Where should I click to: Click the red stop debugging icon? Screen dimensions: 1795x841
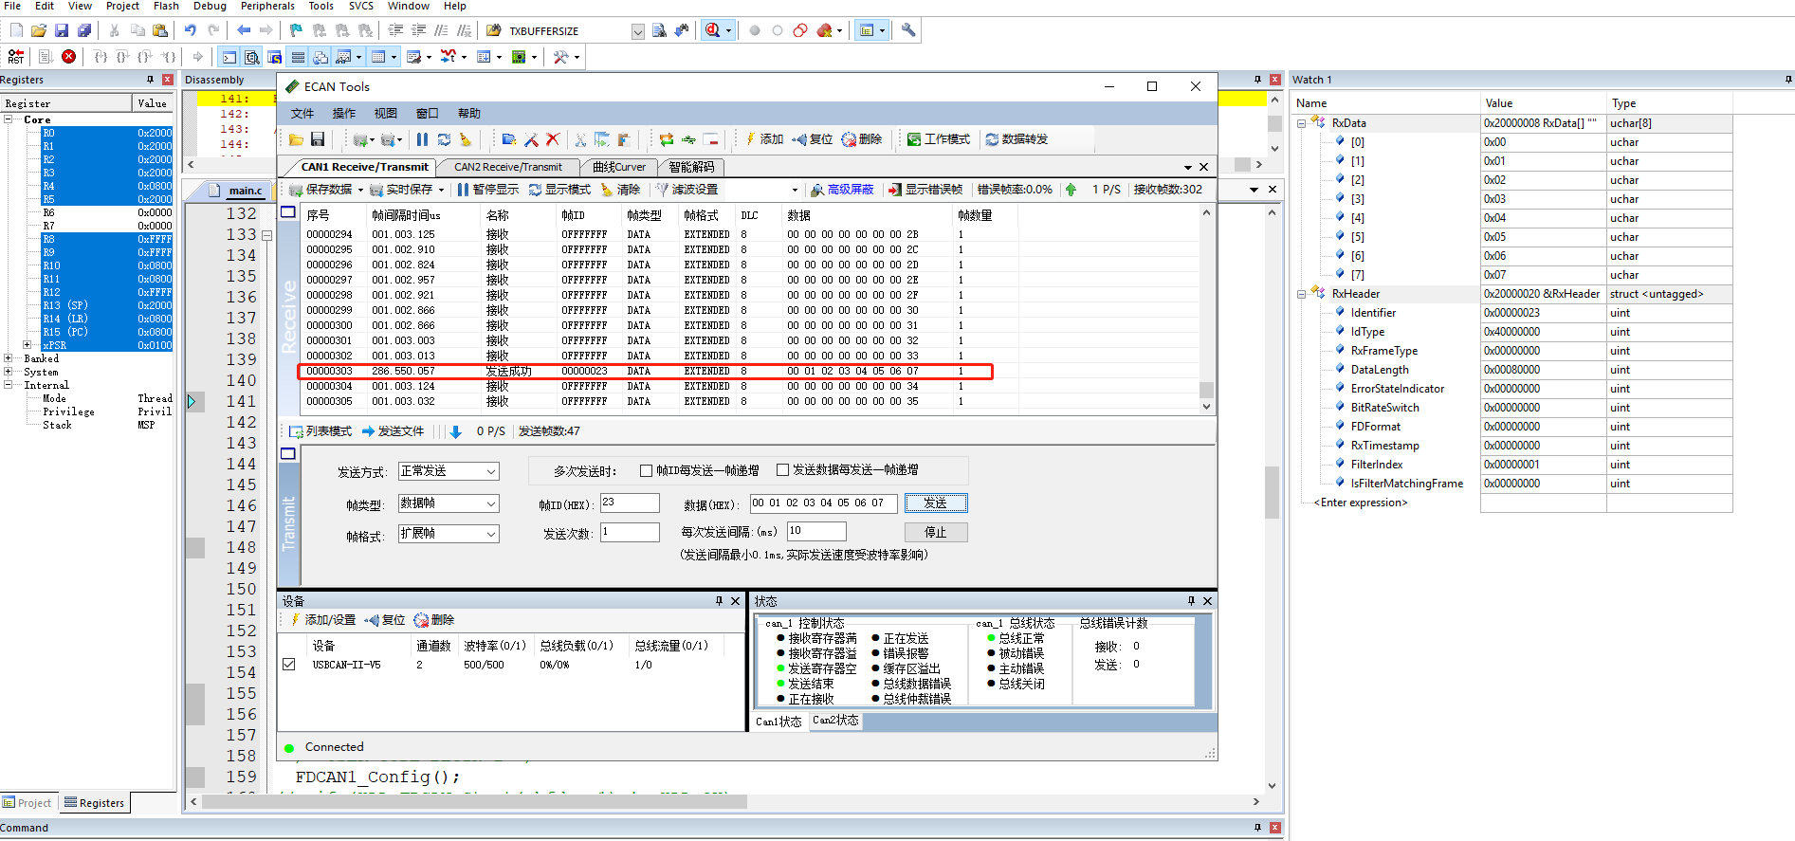pyautogui.click(x=69, y=57)
